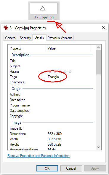The image size is (109, 175).
Task: Set rating to five stars
Action: pyautogui.click(x=70, y=71)
